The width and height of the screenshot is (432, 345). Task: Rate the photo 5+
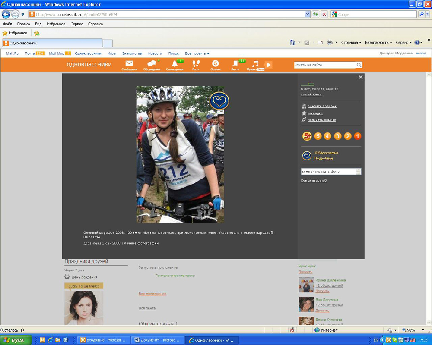[x=307, y=136]
